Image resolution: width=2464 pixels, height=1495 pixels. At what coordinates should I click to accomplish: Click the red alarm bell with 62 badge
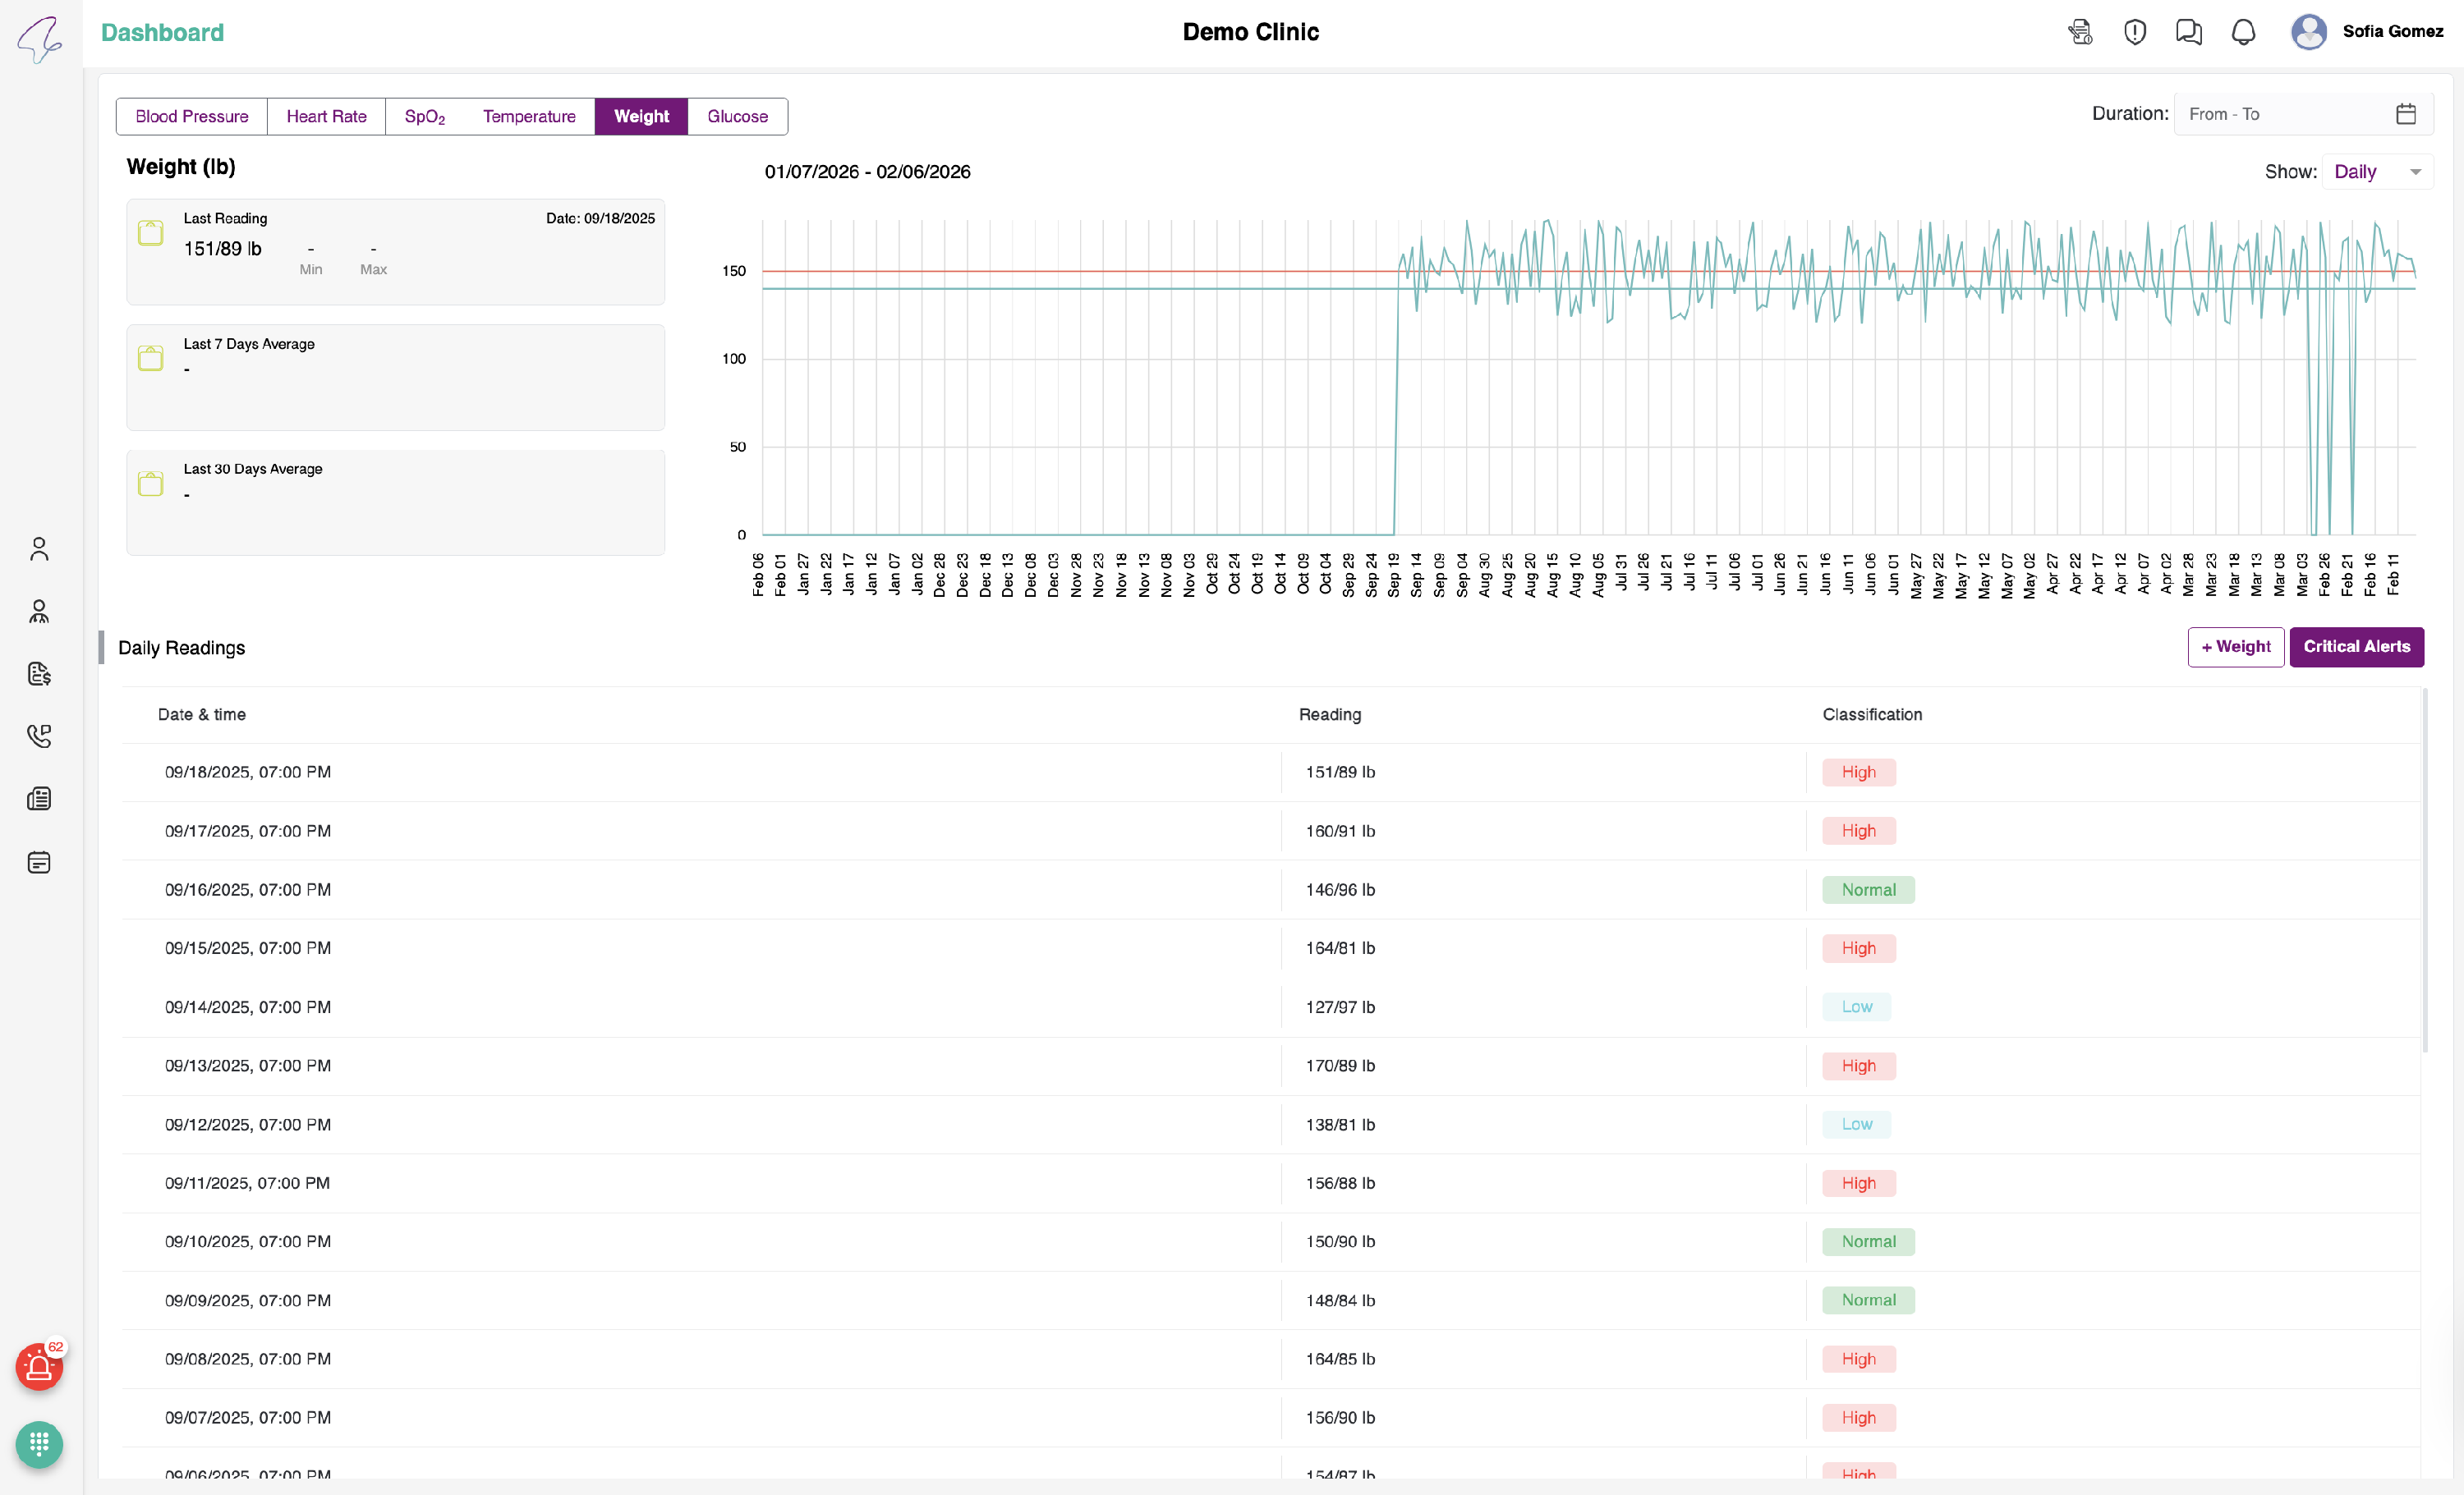[39, 1367]
